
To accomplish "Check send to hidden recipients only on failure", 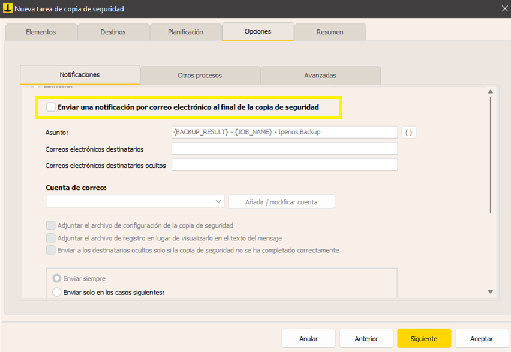I will (x=51, y=250).
